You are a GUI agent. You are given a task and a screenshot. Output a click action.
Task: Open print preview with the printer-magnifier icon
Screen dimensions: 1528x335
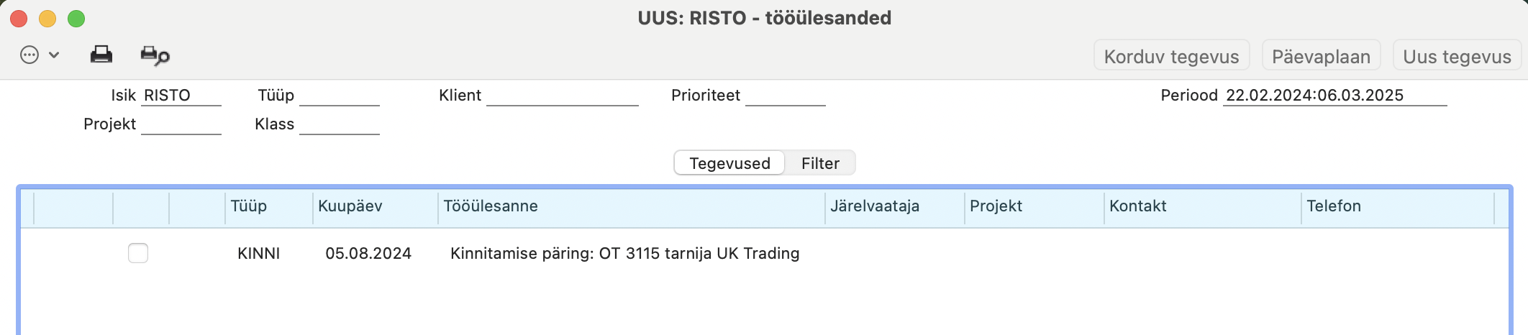click(155, 55)
